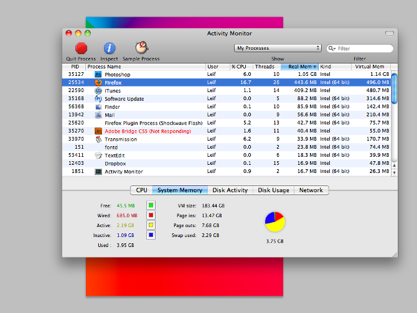Click the Adobe Bridge CS5 icon
The height and width of the screenshot is (313, 417).
tap(98, 131)
